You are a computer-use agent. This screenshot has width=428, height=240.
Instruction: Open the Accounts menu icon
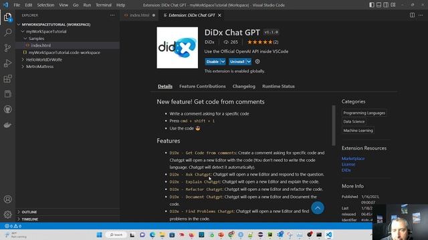point(7,199)
